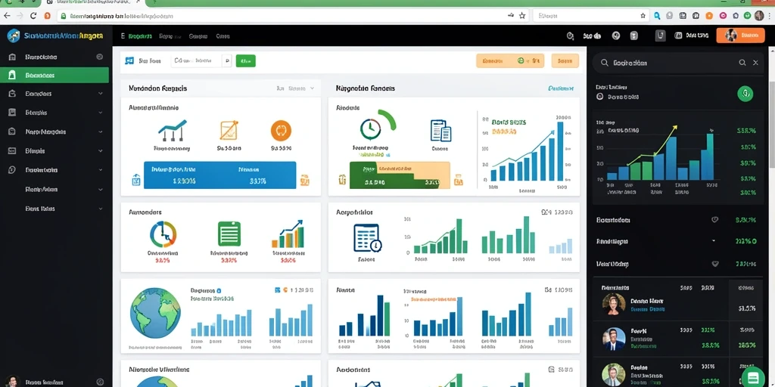Select the radio circle under the dark panel heading

(x=599, y=97)
